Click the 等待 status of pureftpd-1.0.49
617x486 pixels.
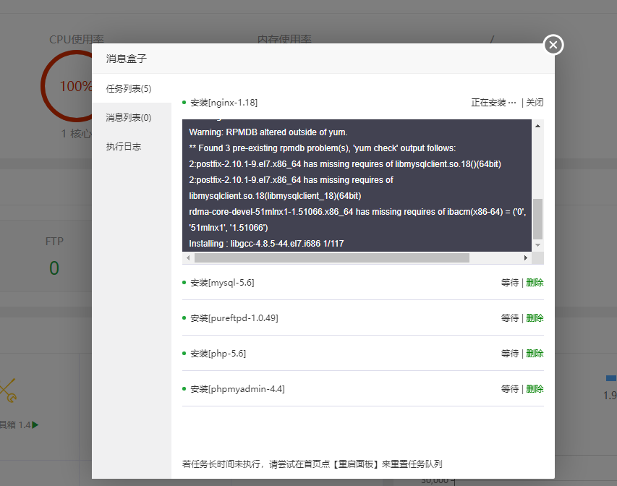510,318
